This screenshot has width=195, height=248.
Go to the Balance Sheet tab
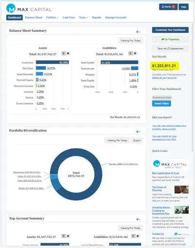[x=34, y=18]
